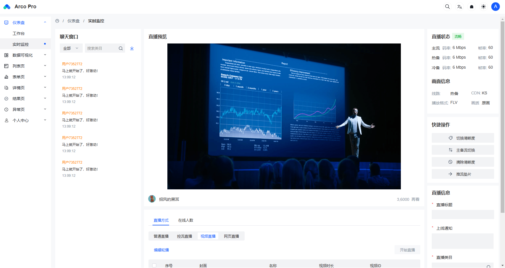Click the dashboard icon in breadcrumb
The image size is (505, 268).
(57, 21)
